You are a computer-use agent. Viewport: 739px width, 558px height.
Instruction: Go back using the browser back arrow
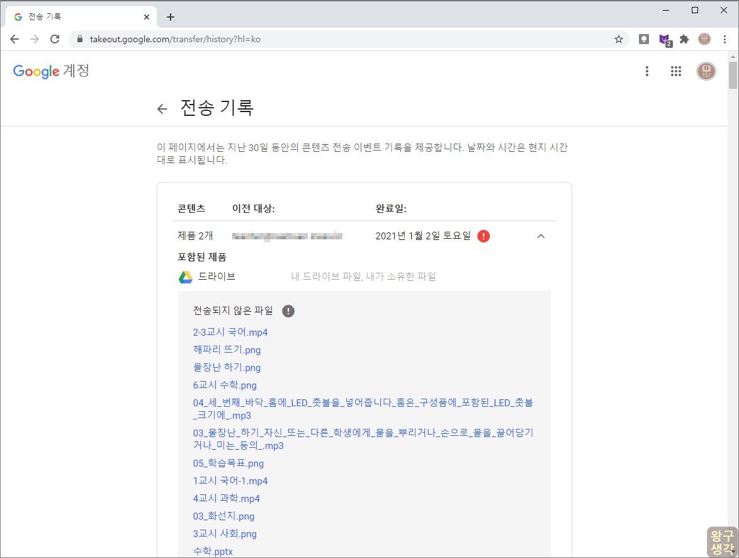[x=14, y=39]
